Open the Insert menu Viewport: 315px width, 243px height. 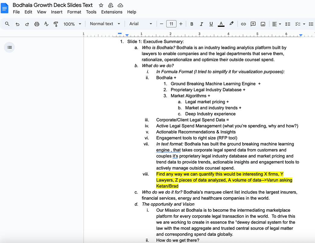[57, 12]
